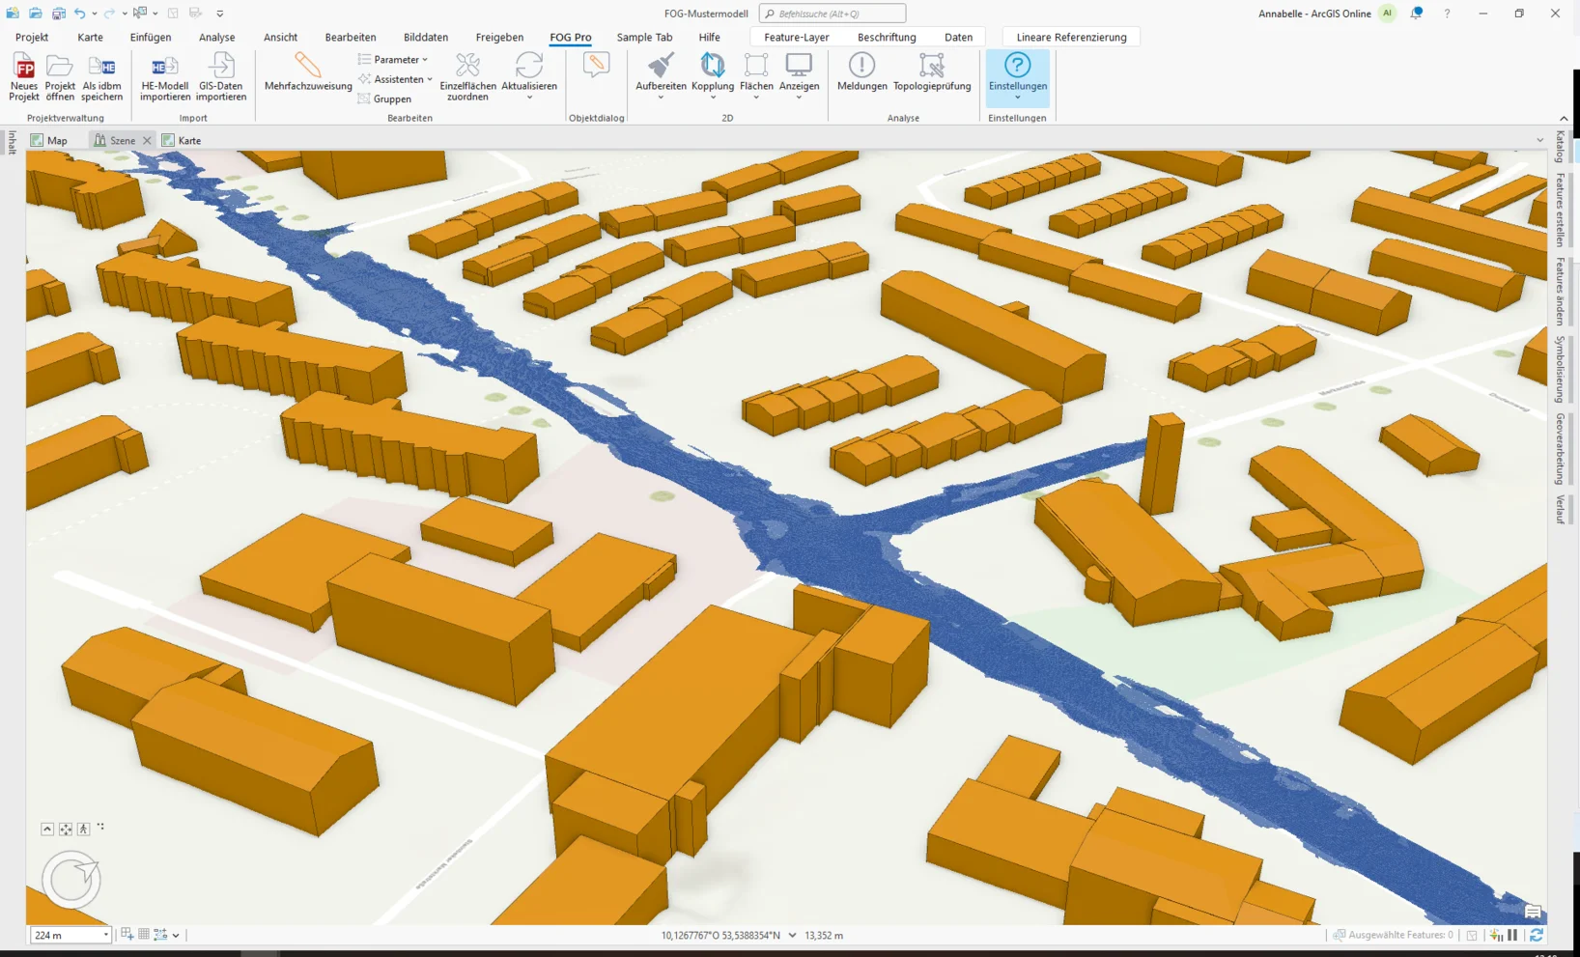Start the Mehrfachzuweisung tool
The width and height of the screenshot is (1580, 957).
coord(308,72)
